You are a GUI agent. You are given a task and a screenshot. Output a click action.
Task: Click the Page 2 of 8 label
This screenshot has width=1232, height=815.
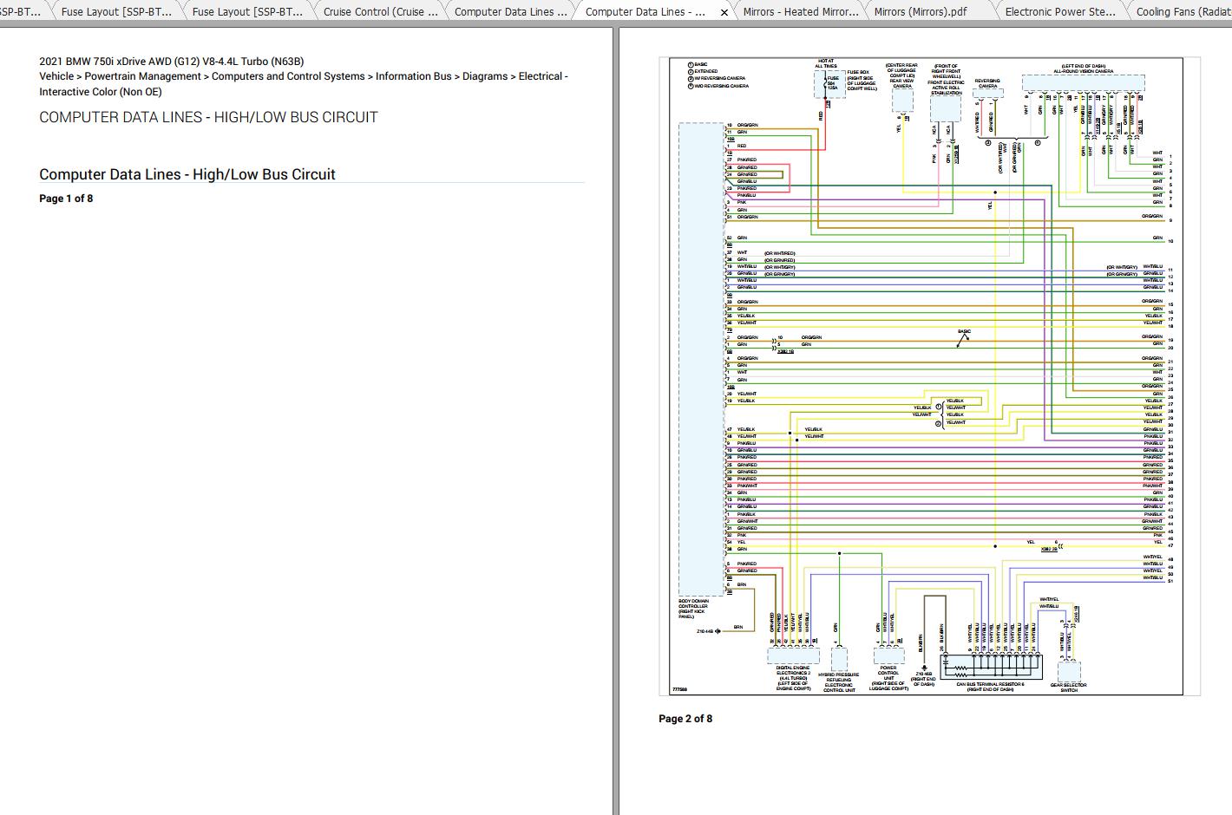pos(685,719)
